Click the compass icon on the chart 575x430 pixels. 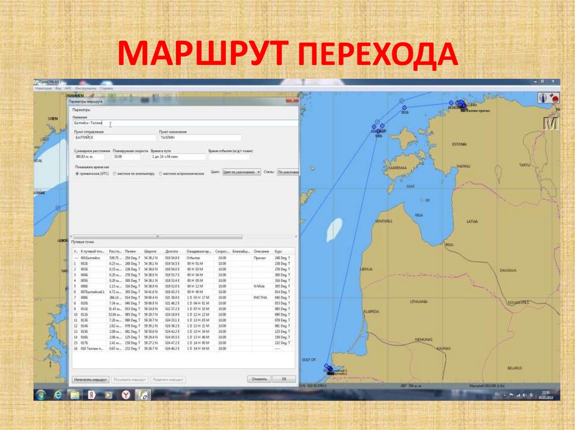coord(544,98)
